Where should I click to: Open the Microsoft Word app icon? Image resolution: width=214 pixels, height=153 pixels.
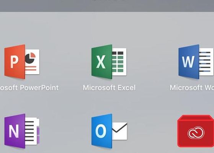point(196,62)
